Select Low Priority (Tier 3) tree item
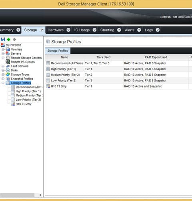The height and width of the screenshot is (201, 192). (28, 99)
